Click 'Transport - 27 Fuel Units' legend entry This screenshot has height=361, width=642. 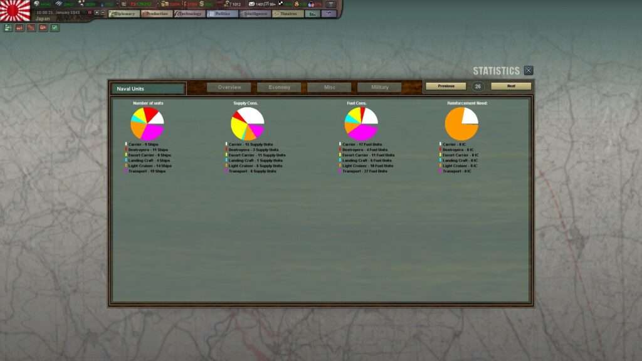tap(363, 171)
